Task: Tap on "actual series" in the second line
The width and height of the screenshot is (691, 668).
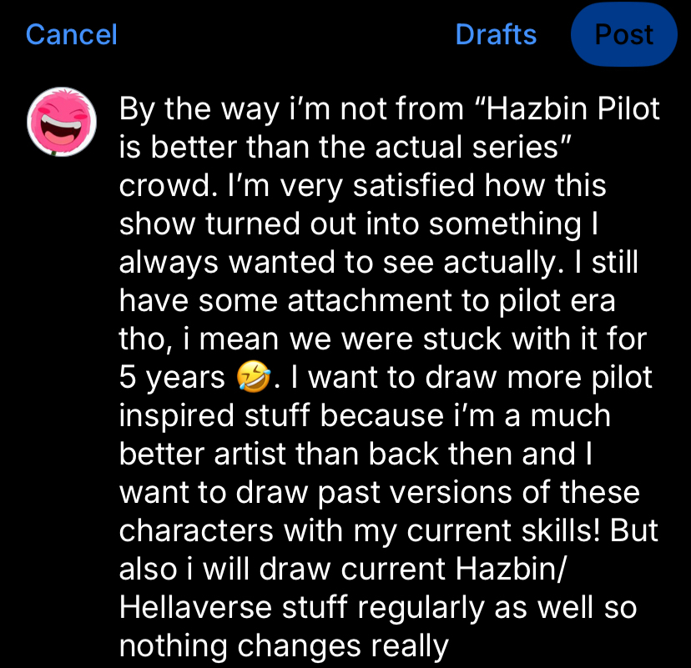Action: point(467,147)
